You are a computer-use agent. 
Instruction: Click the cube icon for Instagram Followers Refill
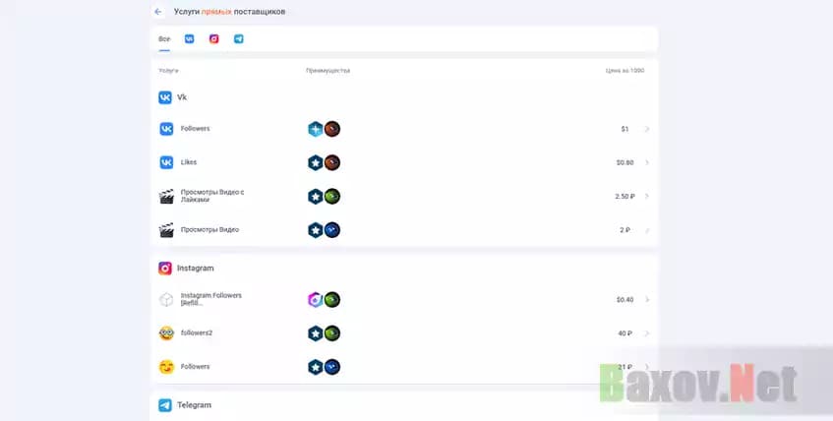click(166, 299)
